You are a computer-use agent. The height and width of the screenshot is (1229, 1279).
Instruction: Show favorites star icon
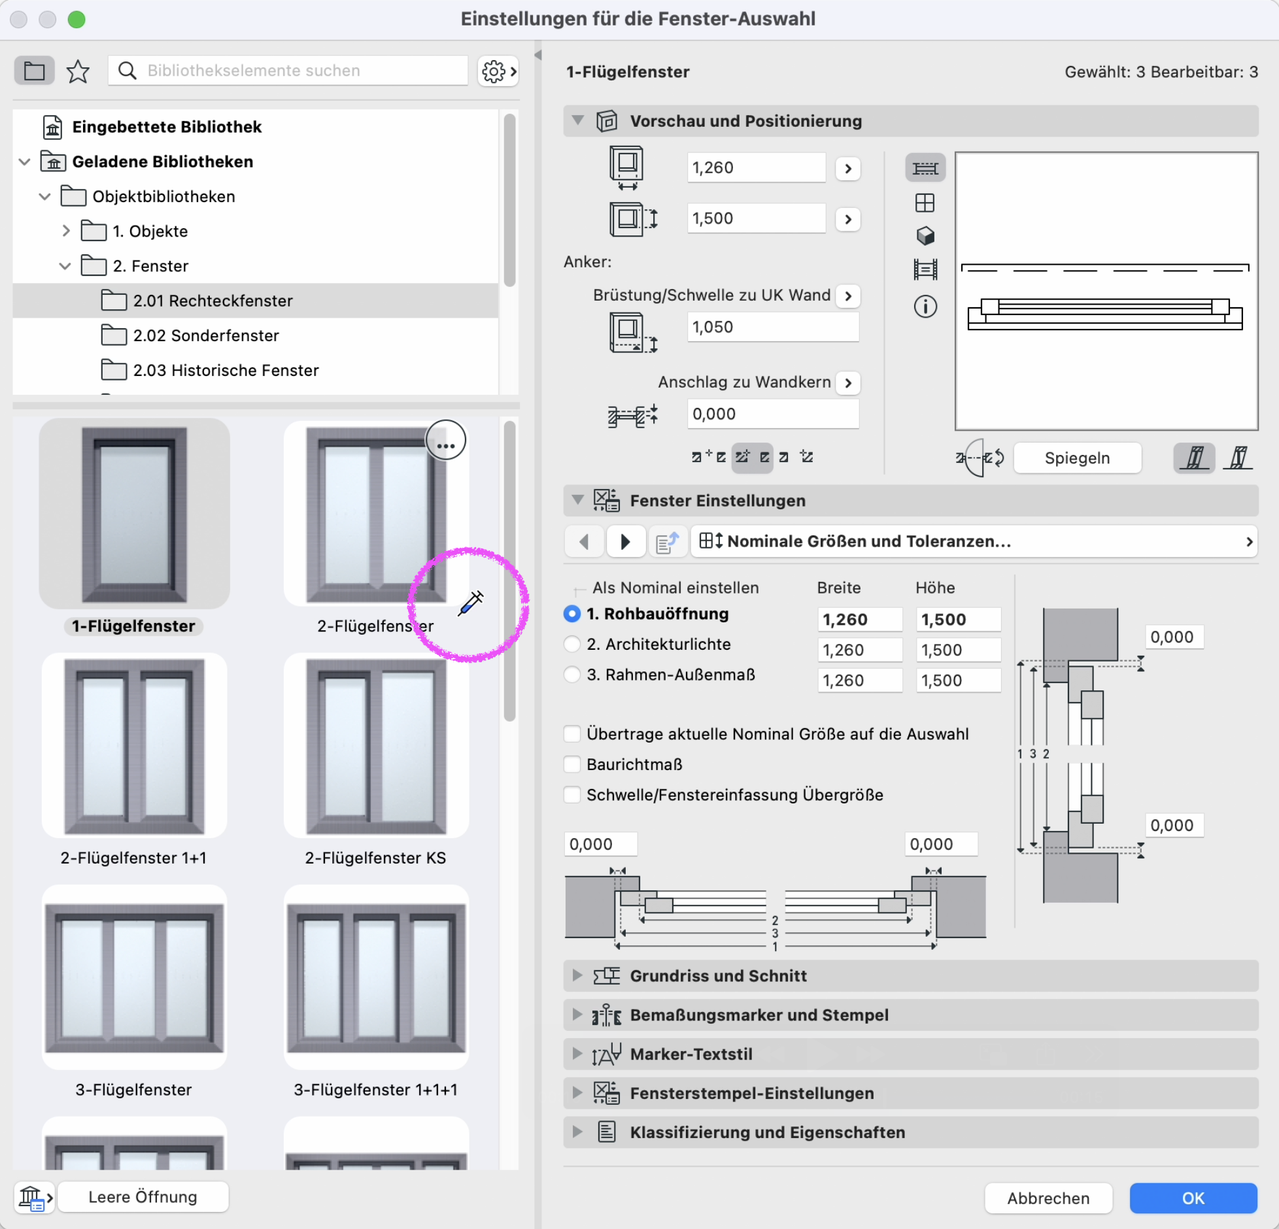(78, 71)
